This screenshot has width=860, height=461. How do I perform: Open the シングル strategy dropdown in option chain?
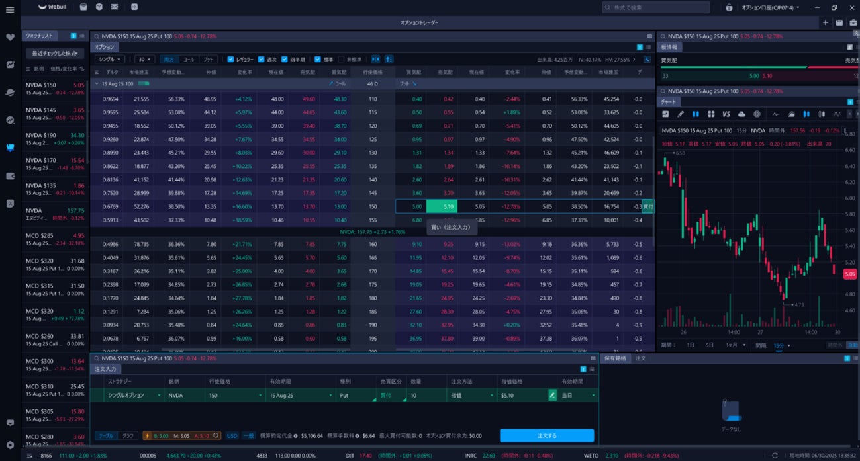tap(110, 59)
